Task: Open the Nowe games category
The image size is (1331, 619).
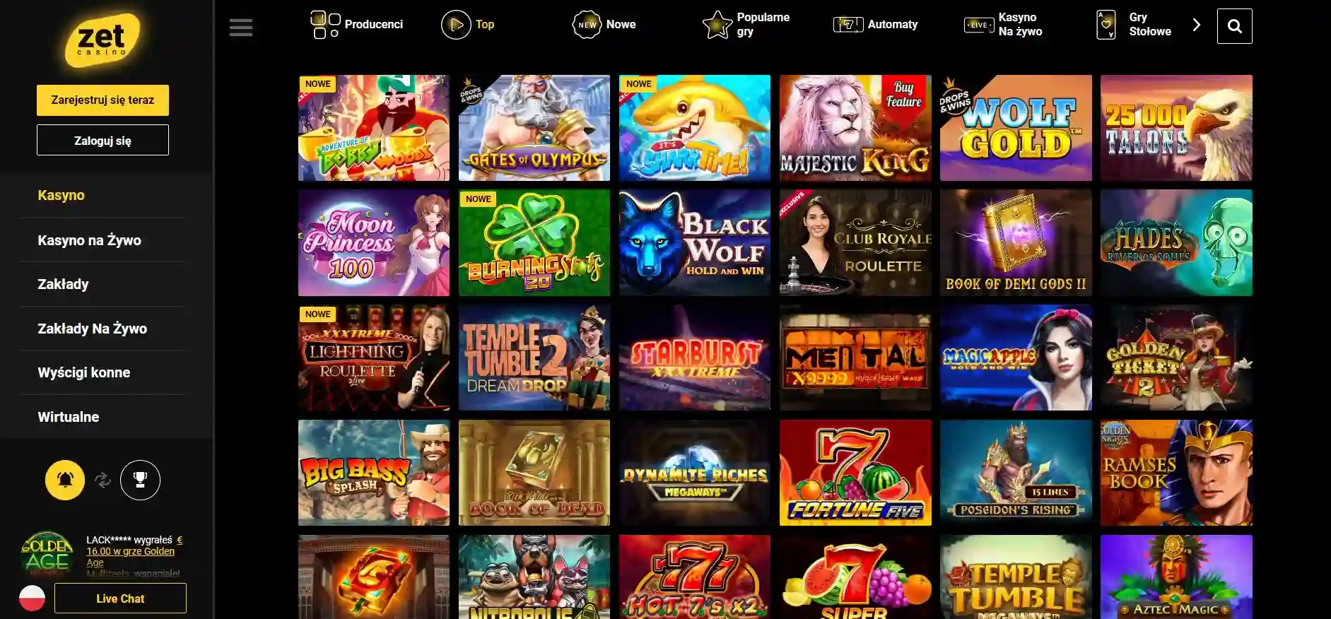Action: 604,25
